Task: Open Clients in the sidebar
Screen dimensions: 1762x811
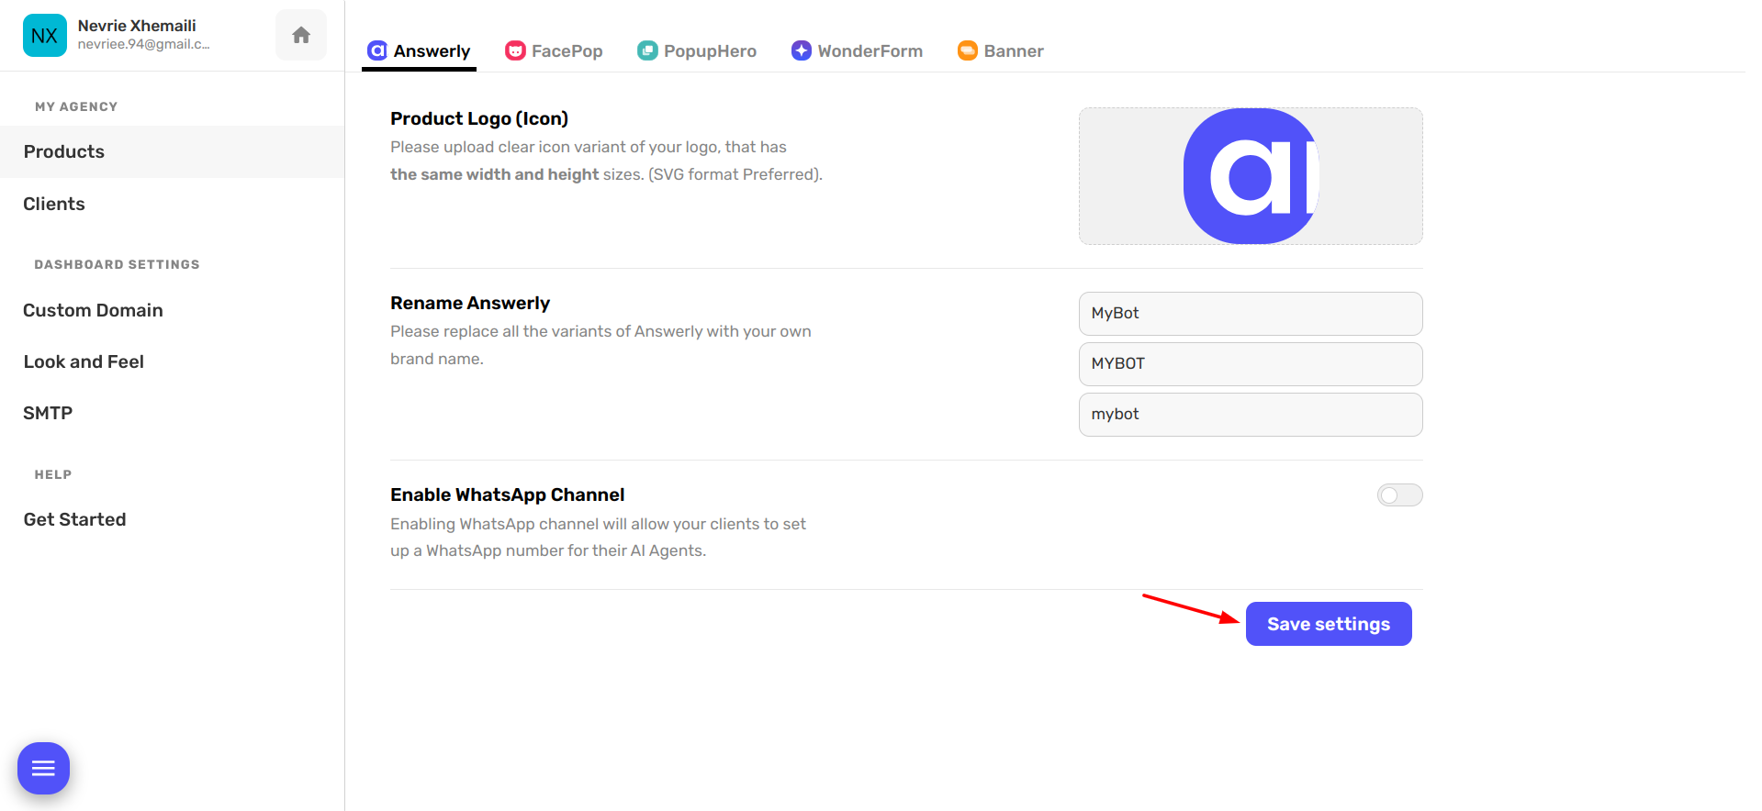Action: pyautogui.click(x=172, y=204)
